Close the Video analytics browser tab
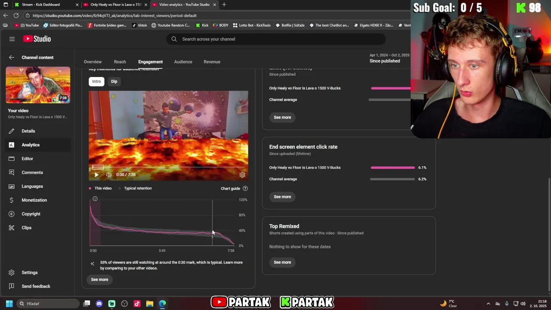The image size is (551, 310). click(x=214, y=4)
